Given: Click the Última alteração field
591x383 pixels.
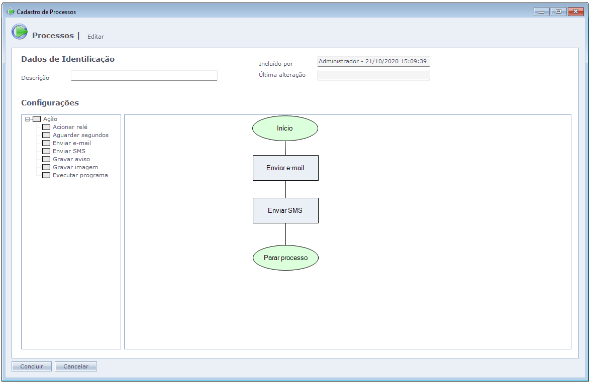Looking at the screenshot, I should [373, 75].
